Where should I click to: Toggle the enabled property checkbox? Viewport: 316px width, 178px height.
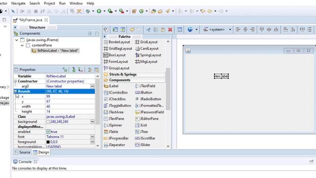(48, 132)
